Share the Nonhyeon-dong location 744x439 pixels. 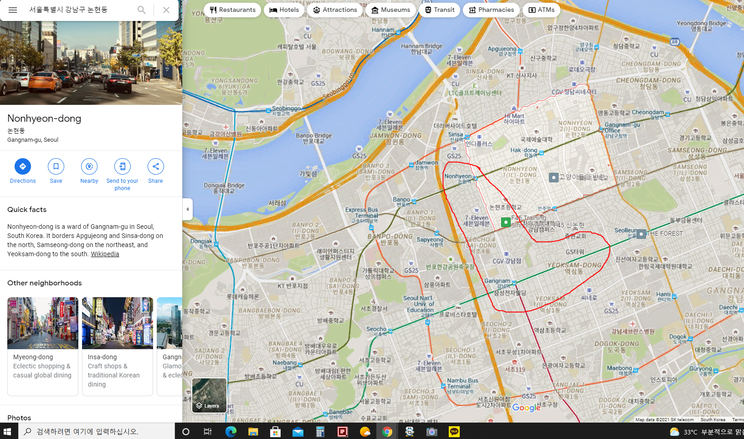pyautogui.click(x=156, y=166)
